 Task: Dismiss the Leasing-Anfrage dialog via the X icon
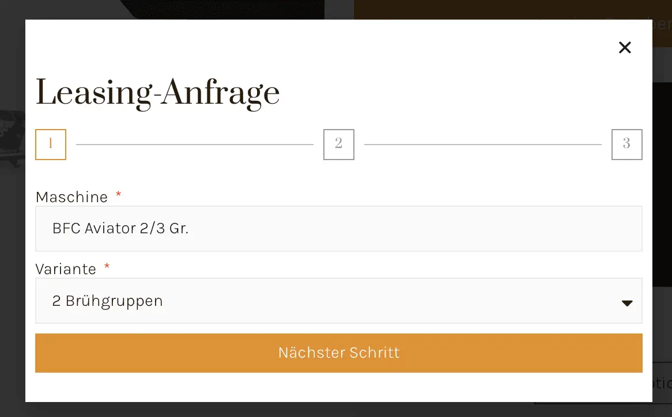[625, 48]
